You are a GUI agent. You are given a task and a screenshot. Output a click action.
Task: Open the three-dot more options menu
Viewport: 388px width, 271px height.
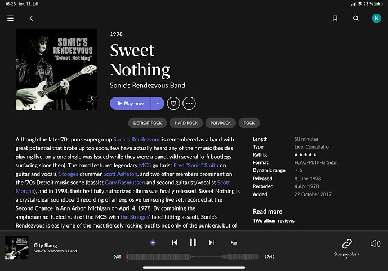(189, 104)
